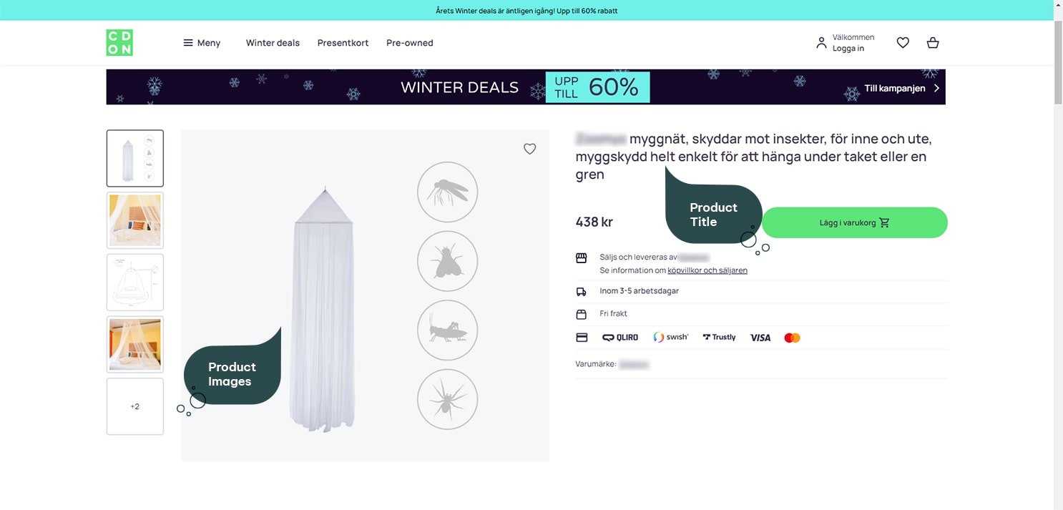Click the mosquito icon on product image
This screenshot has width=1063, height=510.
click(x=447, y=192)
